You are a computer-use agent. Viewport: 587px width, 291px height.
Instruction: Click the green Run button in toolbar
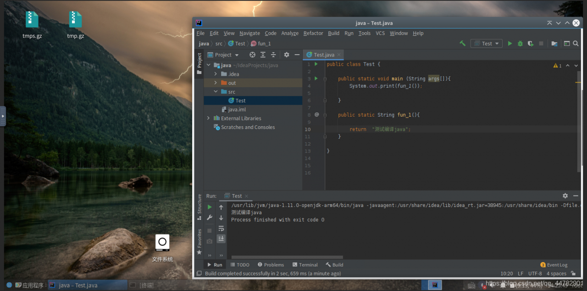(510, 44)
